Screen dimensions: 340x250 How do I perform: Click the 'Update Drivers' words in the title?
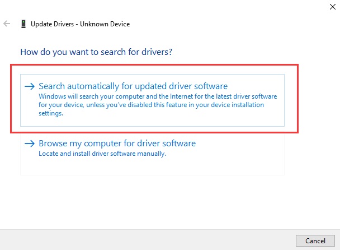(52, 24)
